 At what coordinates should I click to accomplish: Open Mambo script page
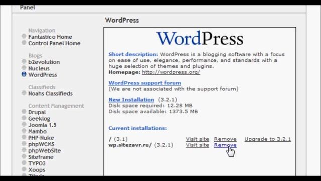[x=38, y=131]
